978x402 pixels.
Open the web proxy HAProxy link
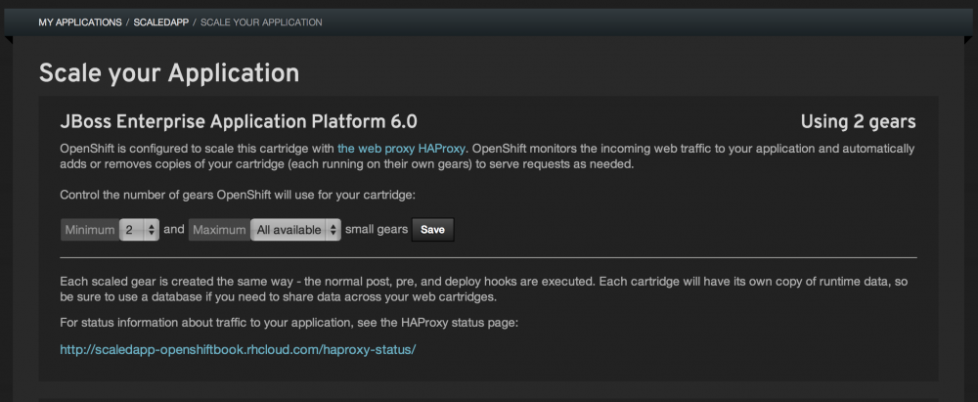pyautogui.click(x=400, y=148)
